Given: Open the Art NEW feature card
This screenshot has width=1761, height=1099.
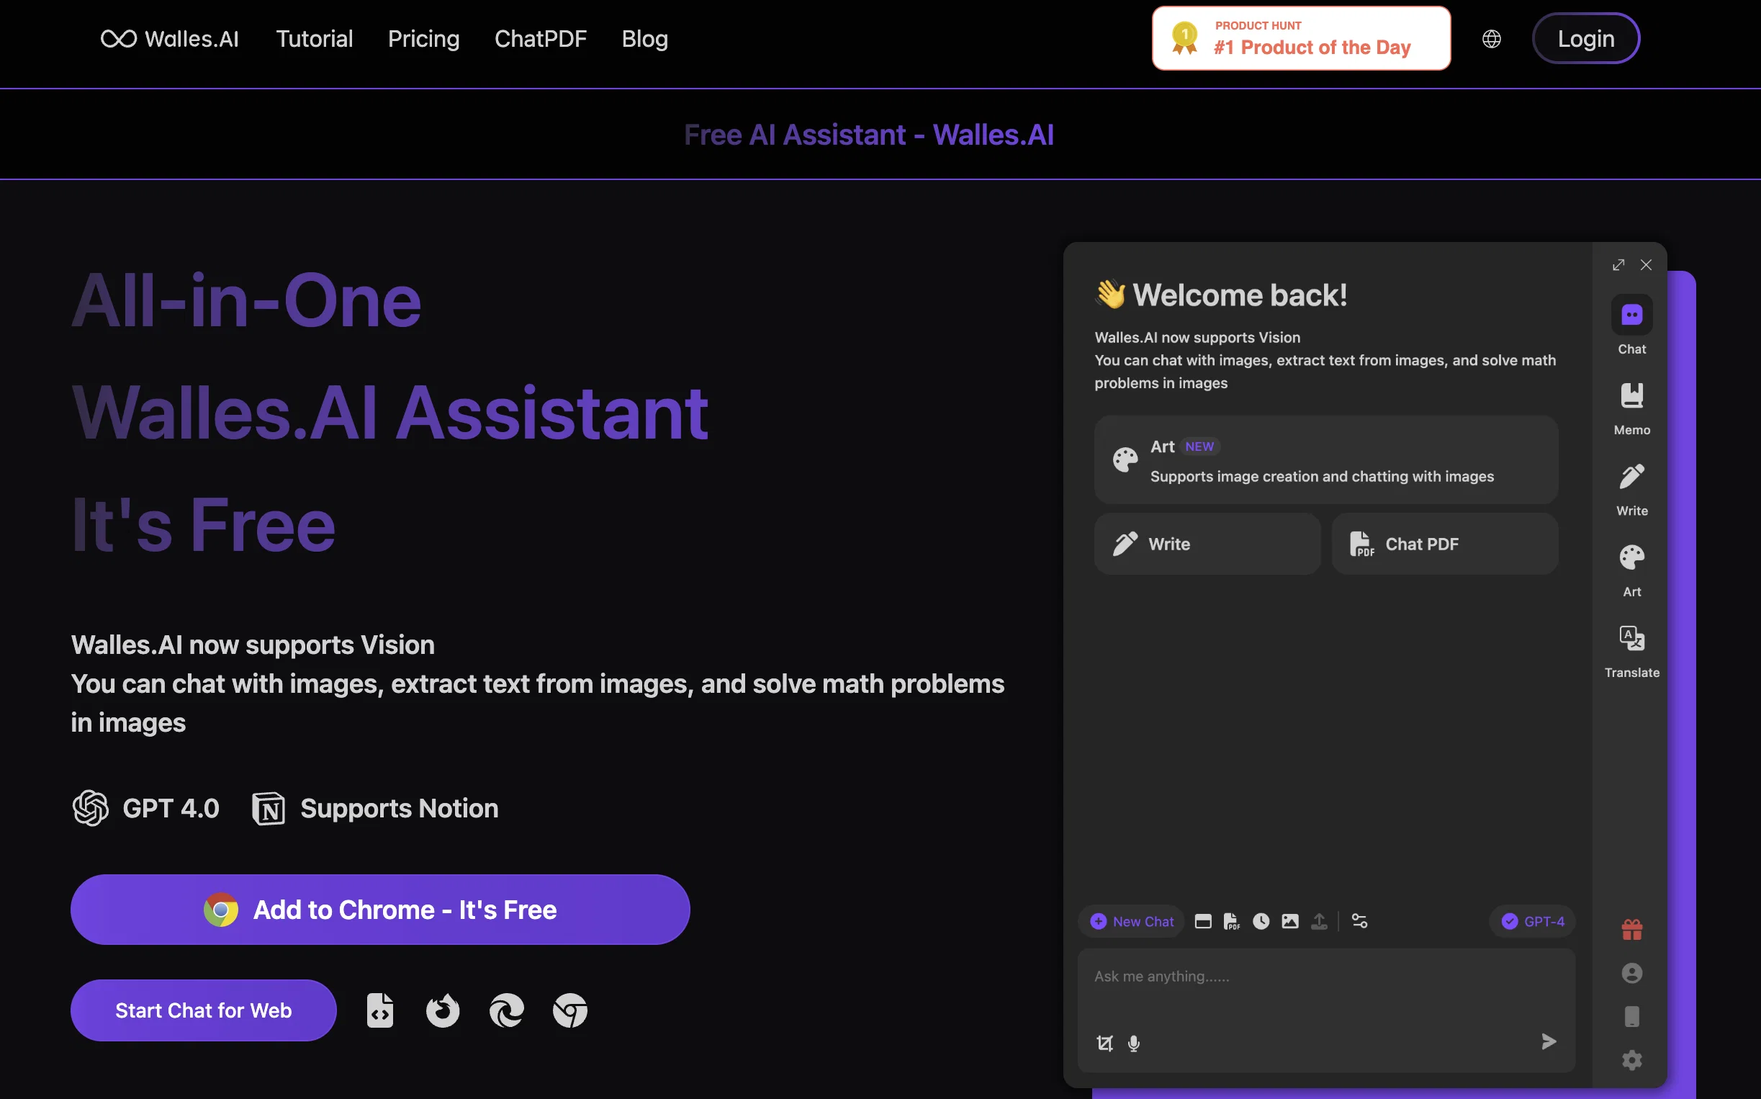Looking at the screenshot, I should click(x=1326, y=459).
